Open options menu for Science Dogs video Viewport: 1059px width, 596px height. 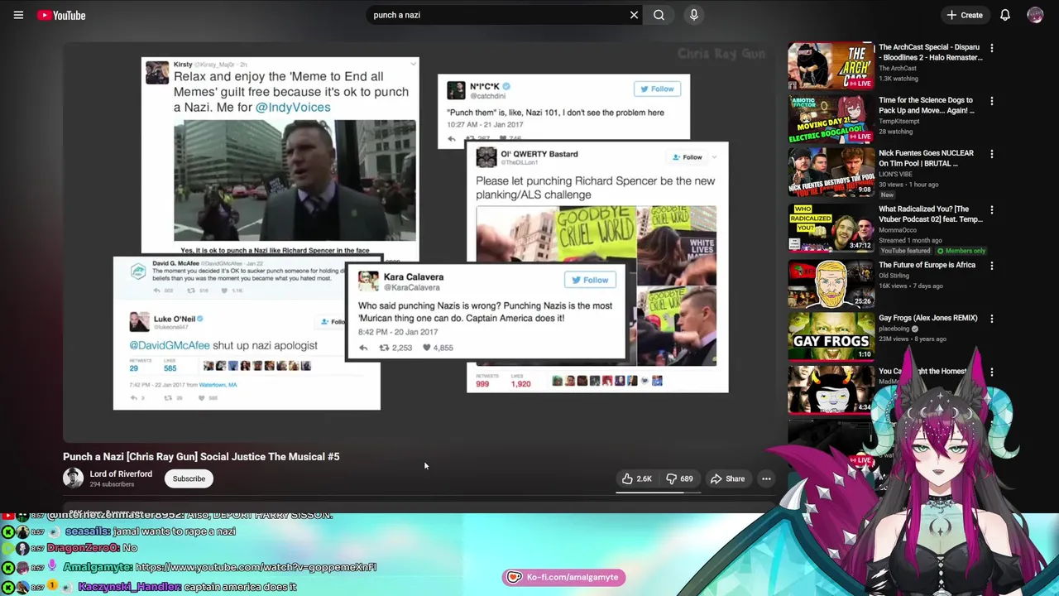991,101
